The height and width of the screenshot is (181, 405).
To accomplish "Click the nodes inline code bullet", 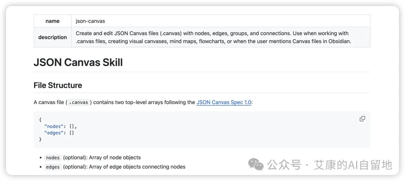I will tap(53, 157).
